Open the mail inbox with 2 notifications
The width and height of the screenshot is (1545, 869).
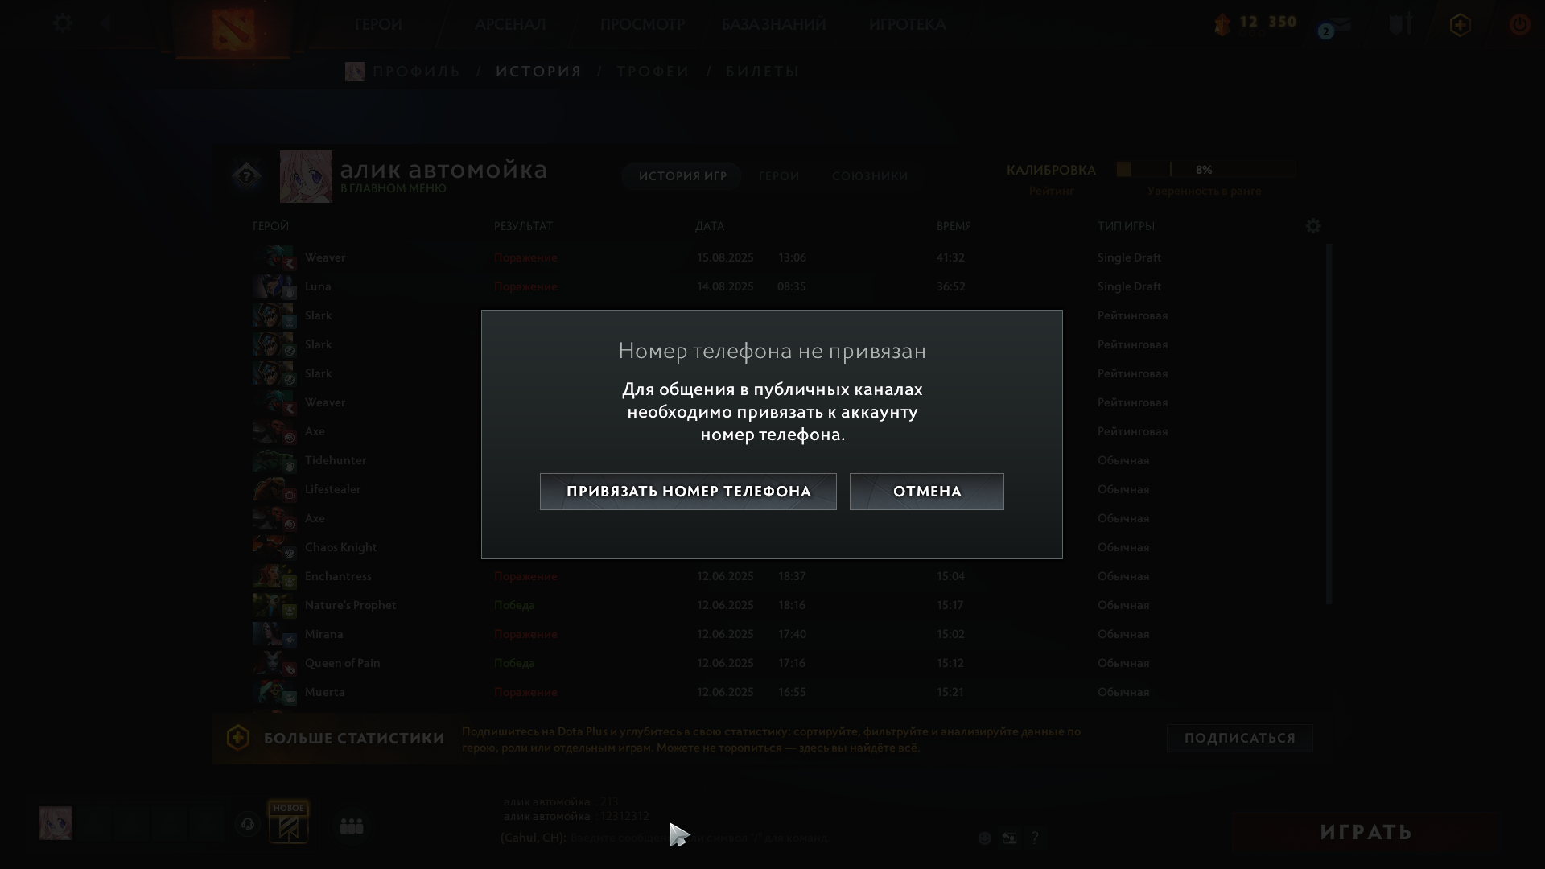[x=1337, y=26]
